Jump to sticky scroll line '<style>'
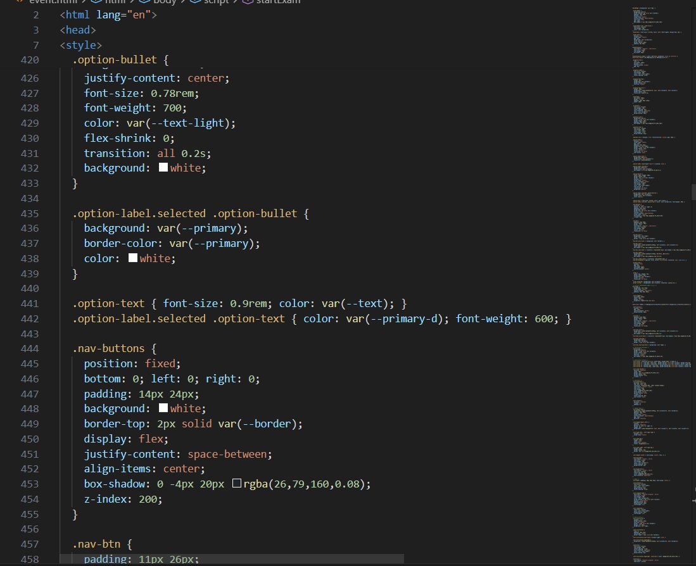The height and width of the screenshot is (566, 696). 81,45
